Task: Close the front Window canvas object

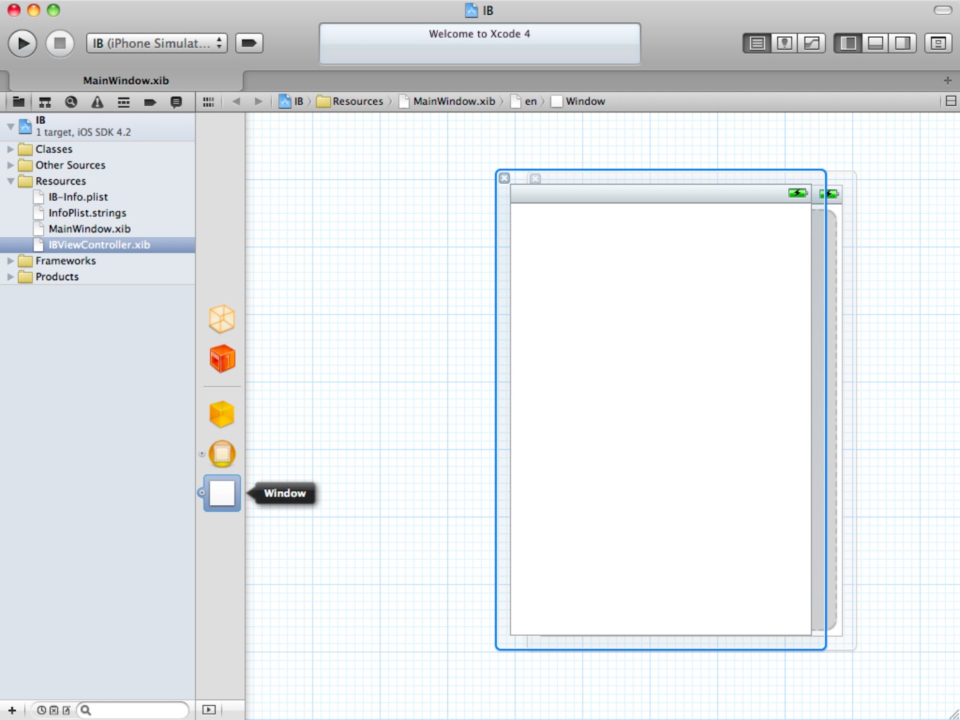Action: (505, 178)
